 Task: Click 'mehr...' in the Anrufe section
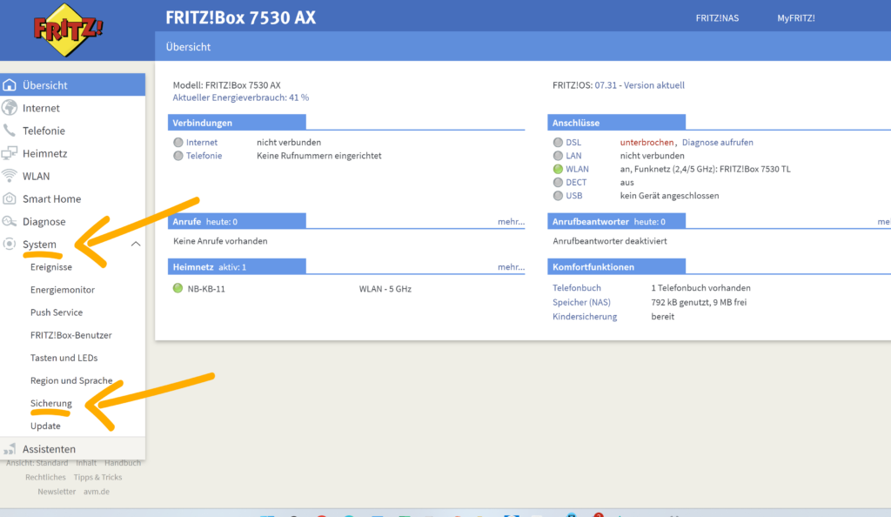click(x=512, y=222)
